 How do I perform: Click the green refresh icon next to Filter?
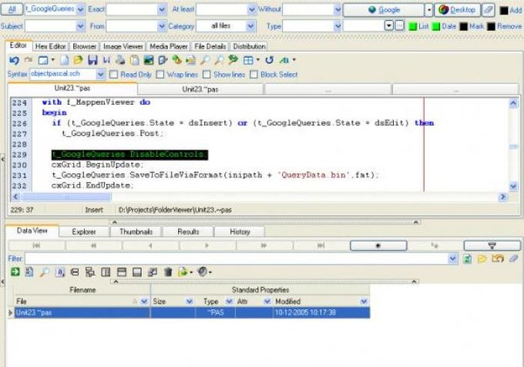467,259
